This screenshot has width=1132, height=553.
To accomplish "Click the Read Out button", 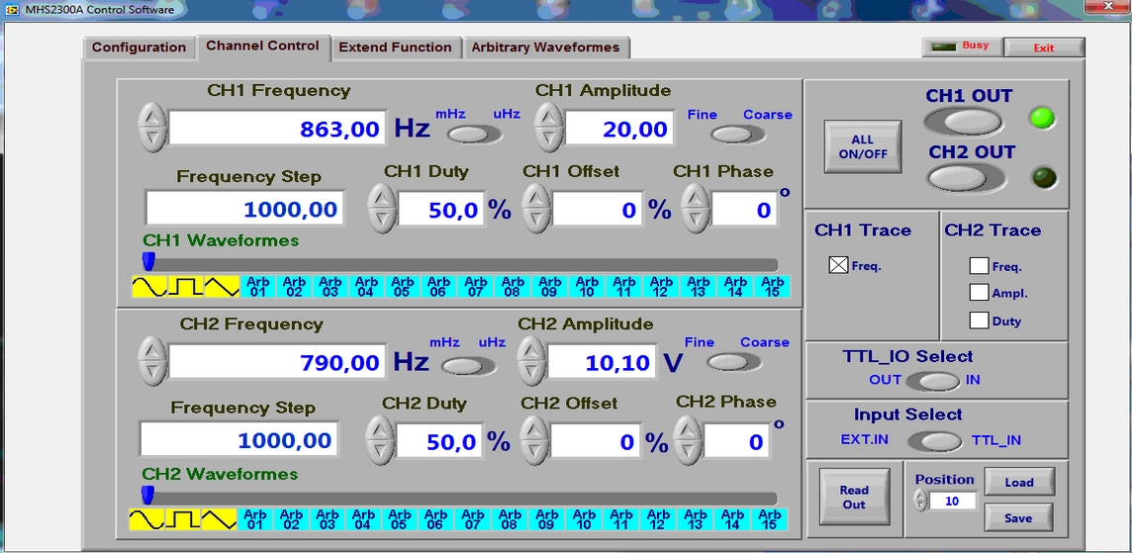I will [x=854, y=497].
